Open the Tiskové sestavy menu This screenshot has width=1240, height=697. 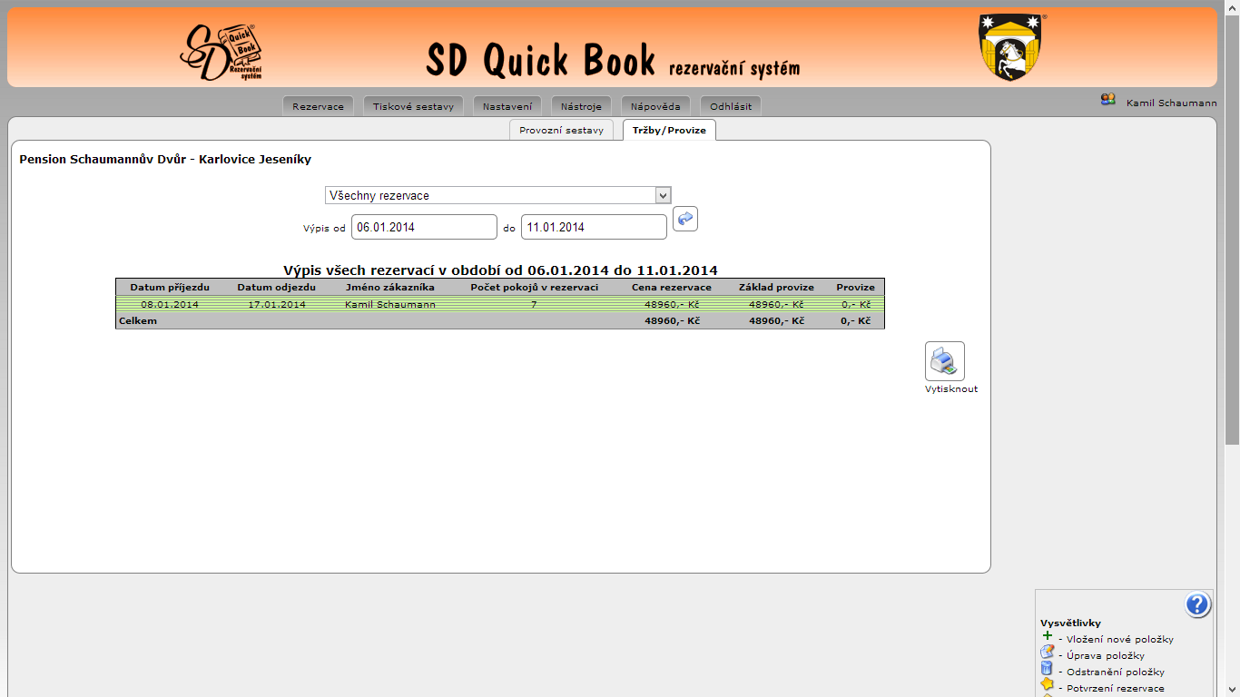click(413, 106)
